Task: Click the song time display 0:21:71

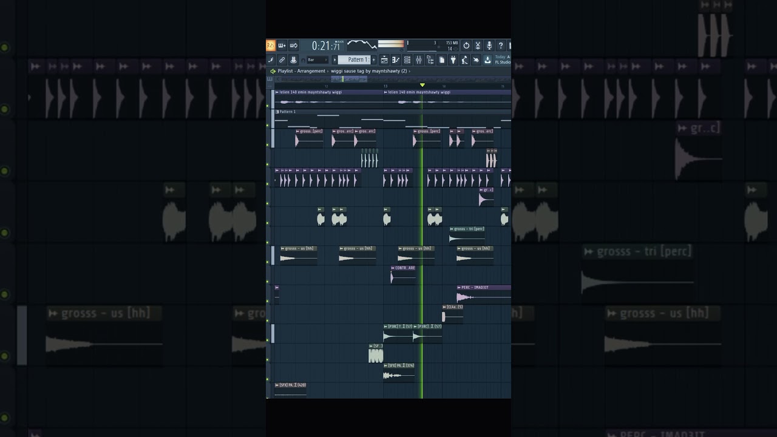Action: click(x=327, y=46)
